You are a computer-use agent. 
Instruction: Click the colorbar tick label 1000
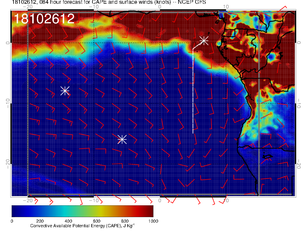coord(153,221)
